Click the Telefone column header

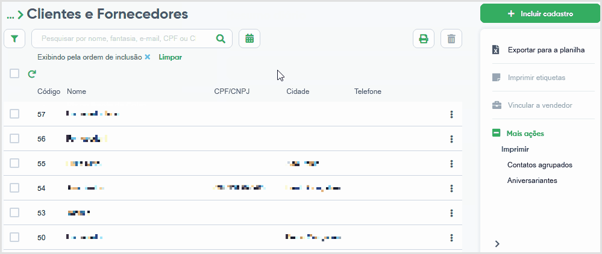click(368, 91)
